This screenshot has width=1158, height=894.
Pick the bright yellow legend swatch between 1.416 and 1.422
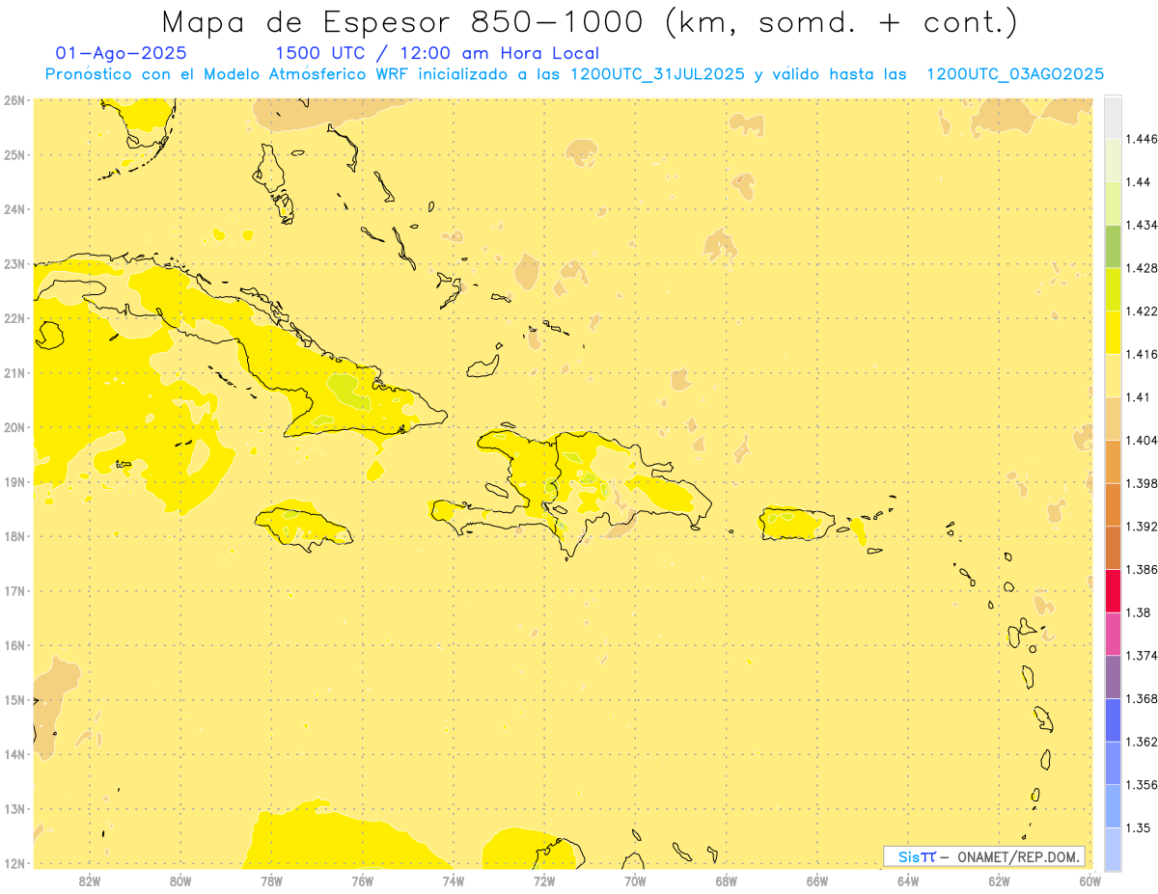(1113, 333)
